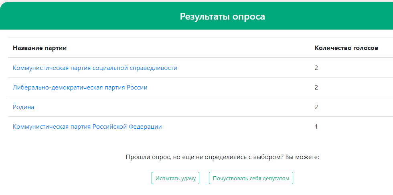The image size is (393, 195).
Task: Click the vote count of 1 for КПРФ
Action: tap(316, 127)
